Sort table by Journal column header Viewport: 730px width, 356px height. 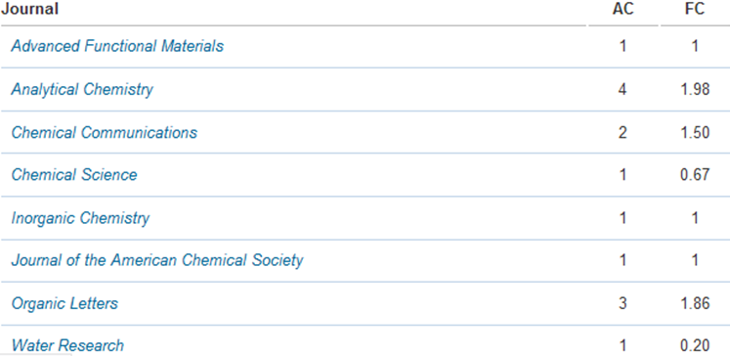[29, 9]
